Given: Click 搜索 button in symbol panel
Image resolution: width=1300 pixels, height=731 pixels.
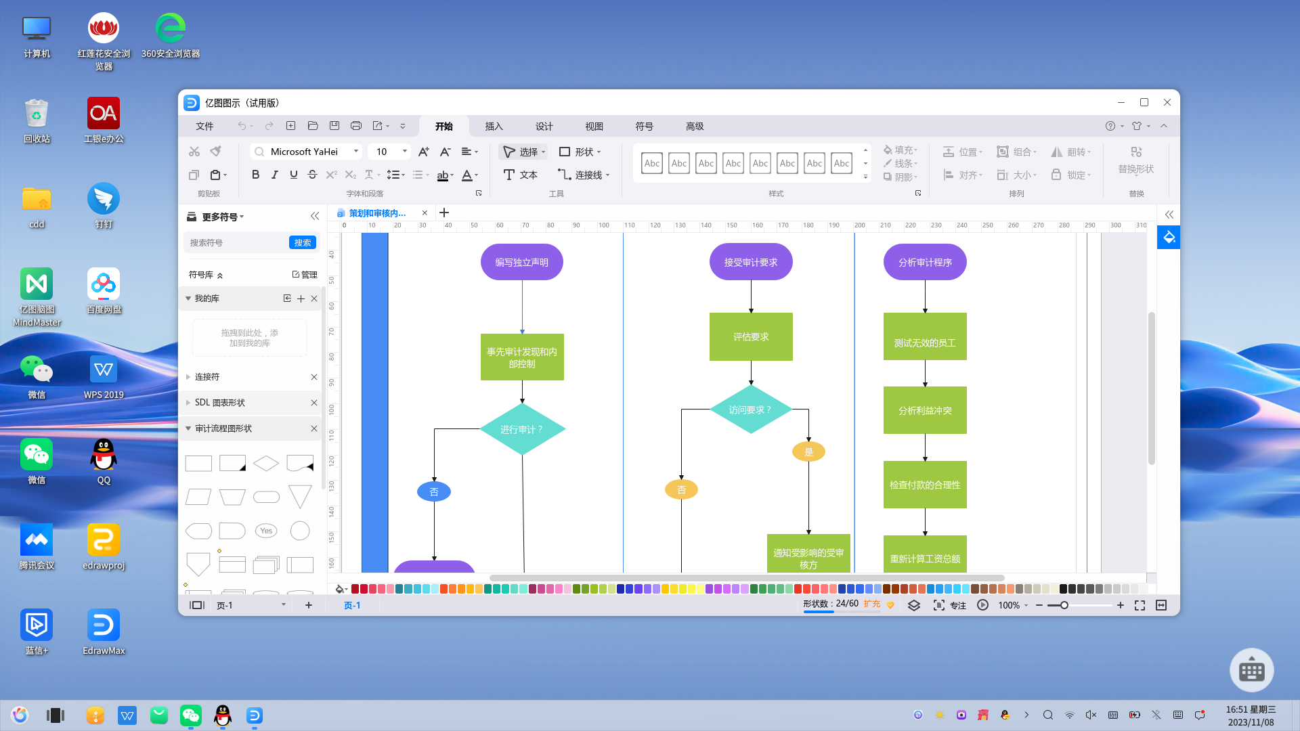Looking at the screenshot, I should pos(302,242).
